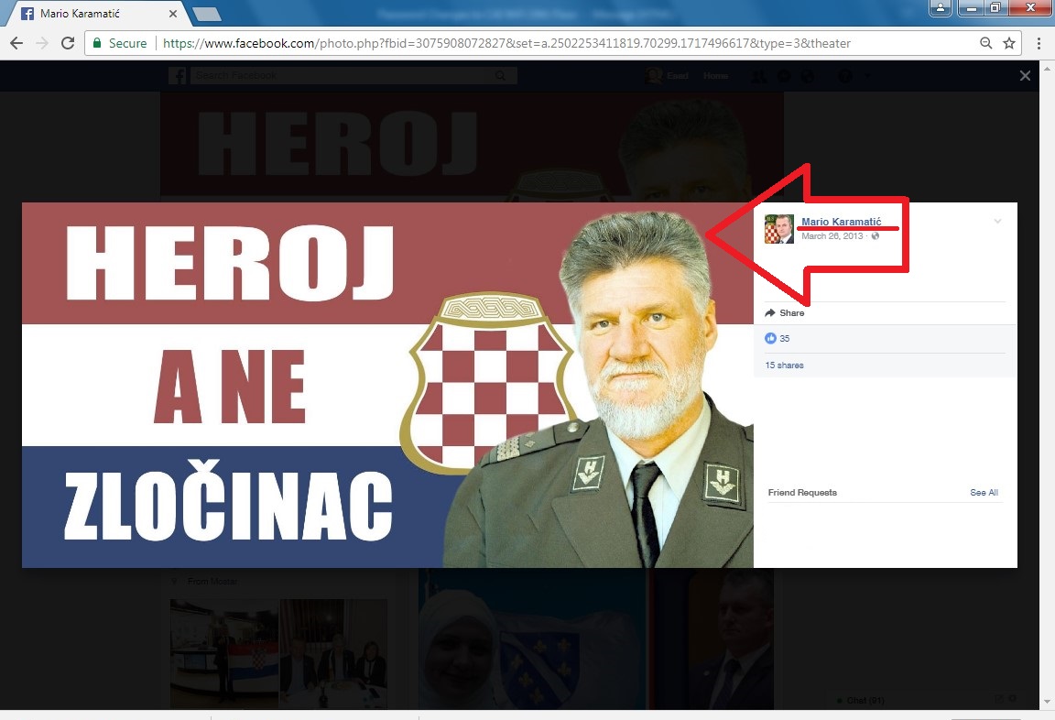Click the dimmed headscarf woman photo thumbnail
The height and width of the screenshot is (720, 1055).
pos(533,638)
